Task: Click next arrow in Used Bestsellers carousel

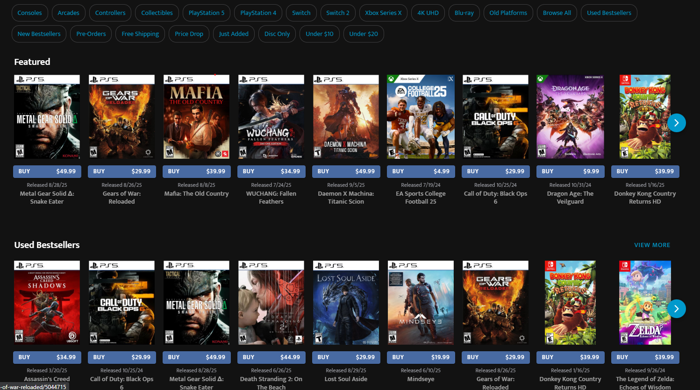Action: 676,309
